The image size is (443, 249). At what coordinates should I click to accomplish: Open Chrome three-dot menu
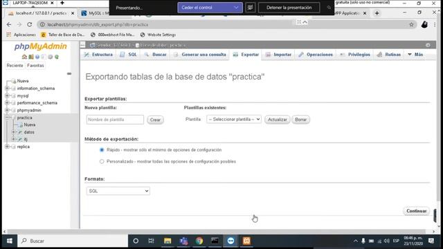[435, 25]
